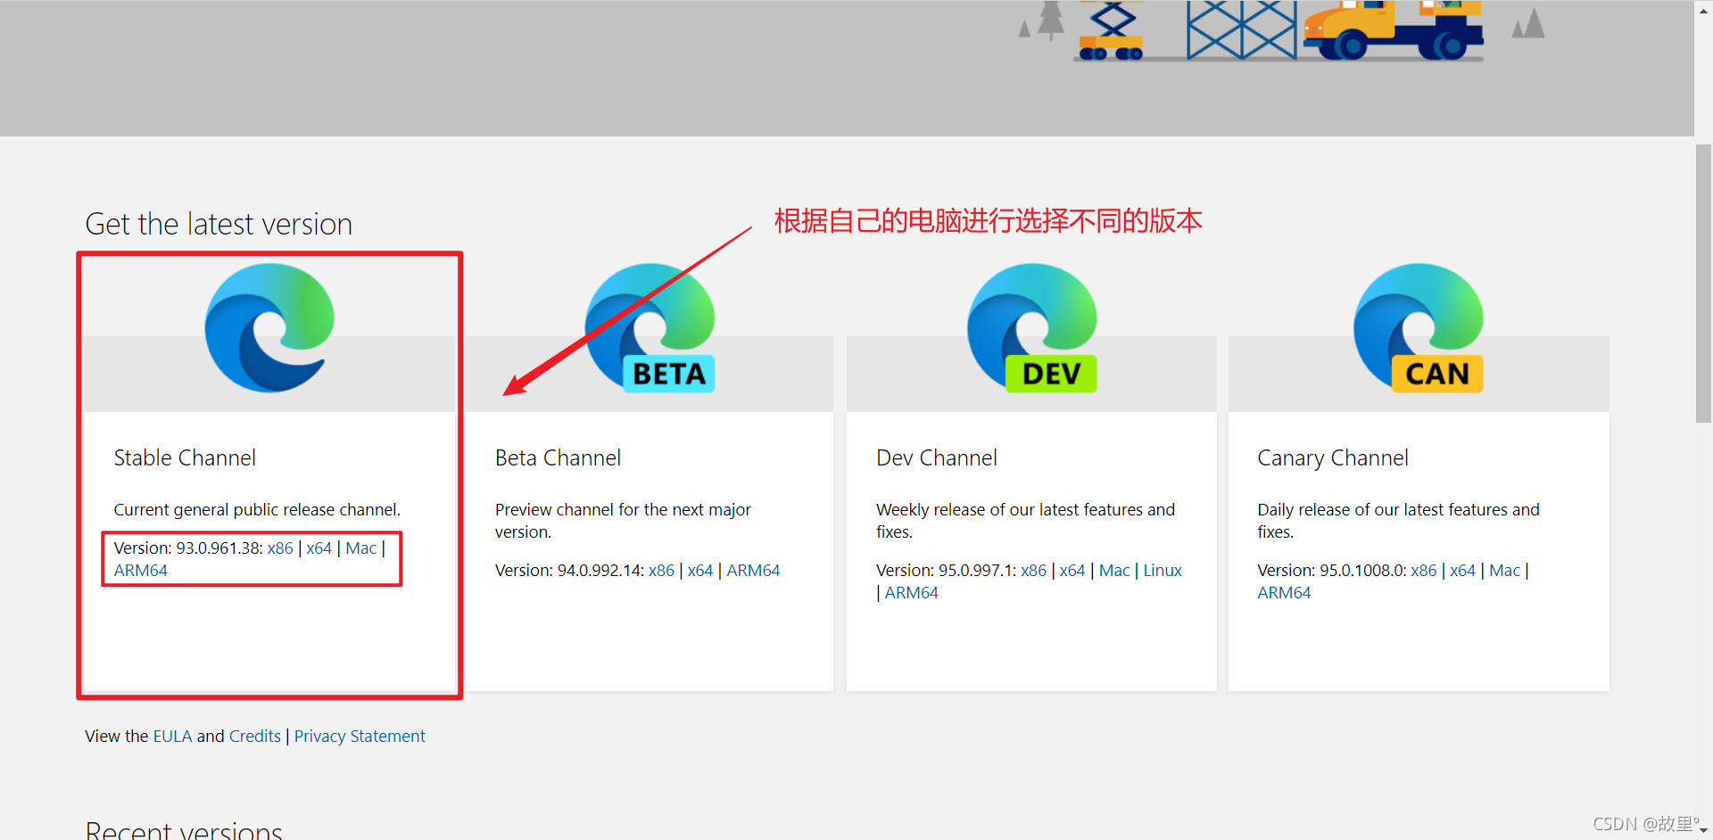This screenshot has height=840, width=1713.
Task: Click the Canary channel 'Daily release' description
Action: click(1398, 521)
